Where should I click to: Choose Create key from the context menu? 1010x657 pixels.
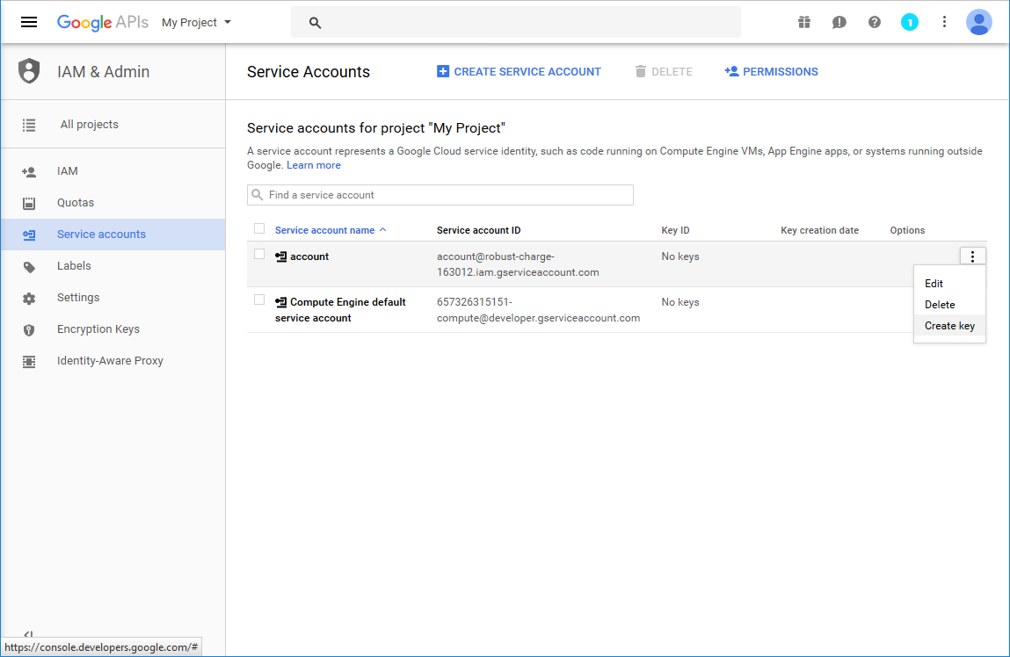coord(949,326)
